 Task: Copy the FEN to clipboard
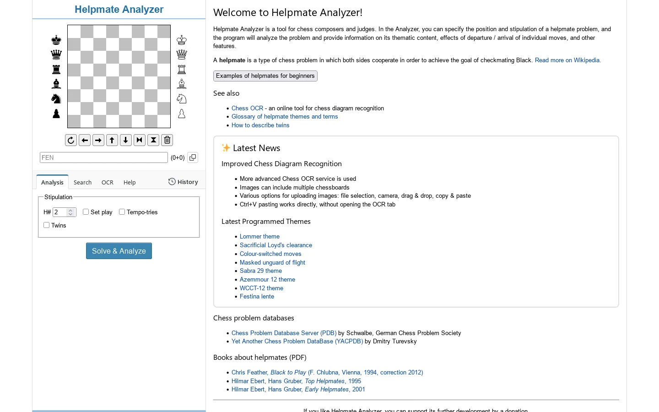(193, 157)
